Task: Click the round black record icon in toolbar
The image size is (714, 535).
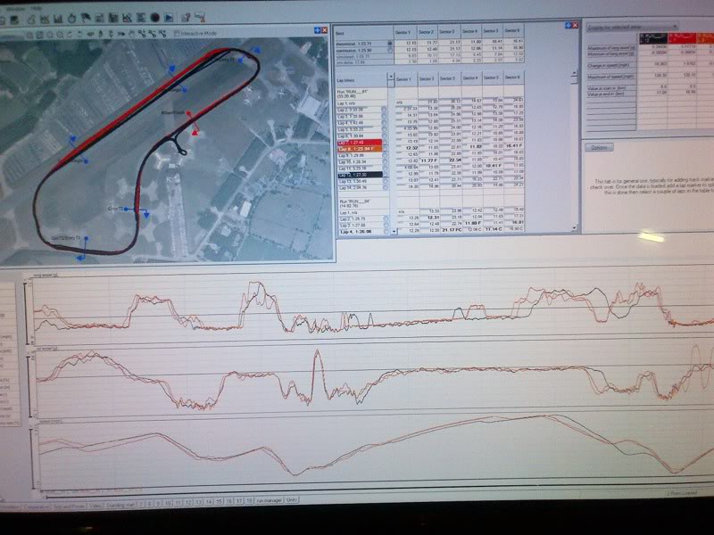Action: 154,15
